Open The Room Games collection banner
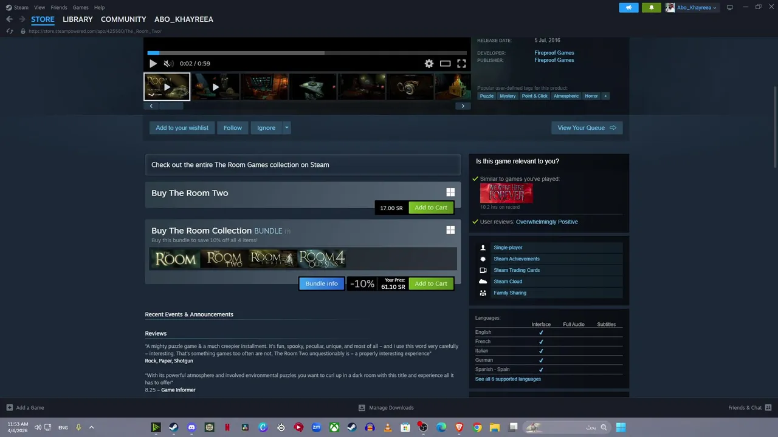 click(x=303, y=164)
